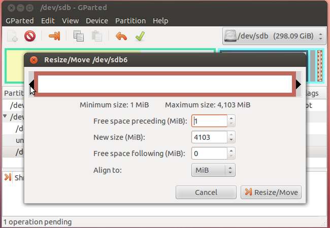Click the right black arrow resize handle
330x228 pixels.
pos(299,84)
